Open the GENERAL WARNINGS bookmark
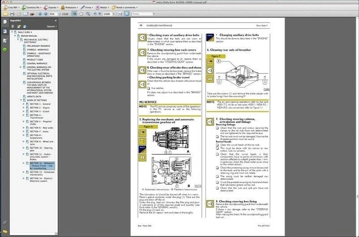 (x=37, y=63)
